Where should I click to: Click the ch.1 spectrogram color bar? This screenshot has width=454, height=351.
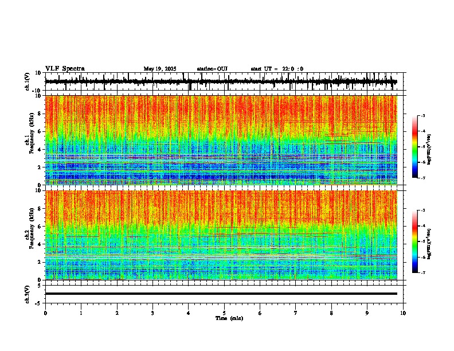[414, 147]
